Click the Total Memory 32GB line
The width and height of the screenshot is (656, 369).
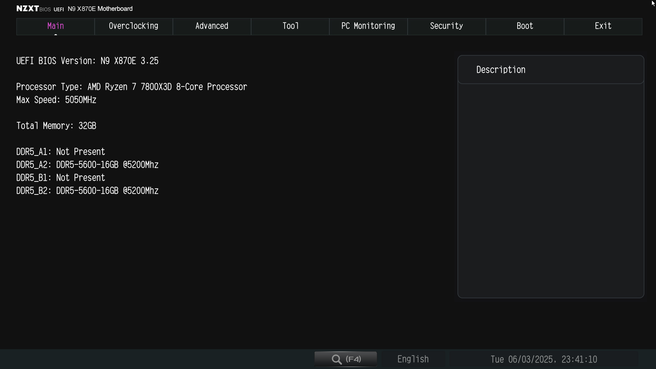coord(56,126)
